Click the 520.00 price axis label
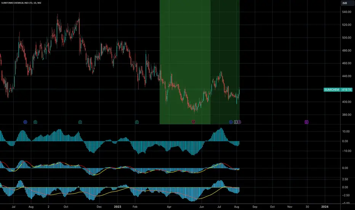The height and width of the screenshot is (210, 355). pos(347,25)
